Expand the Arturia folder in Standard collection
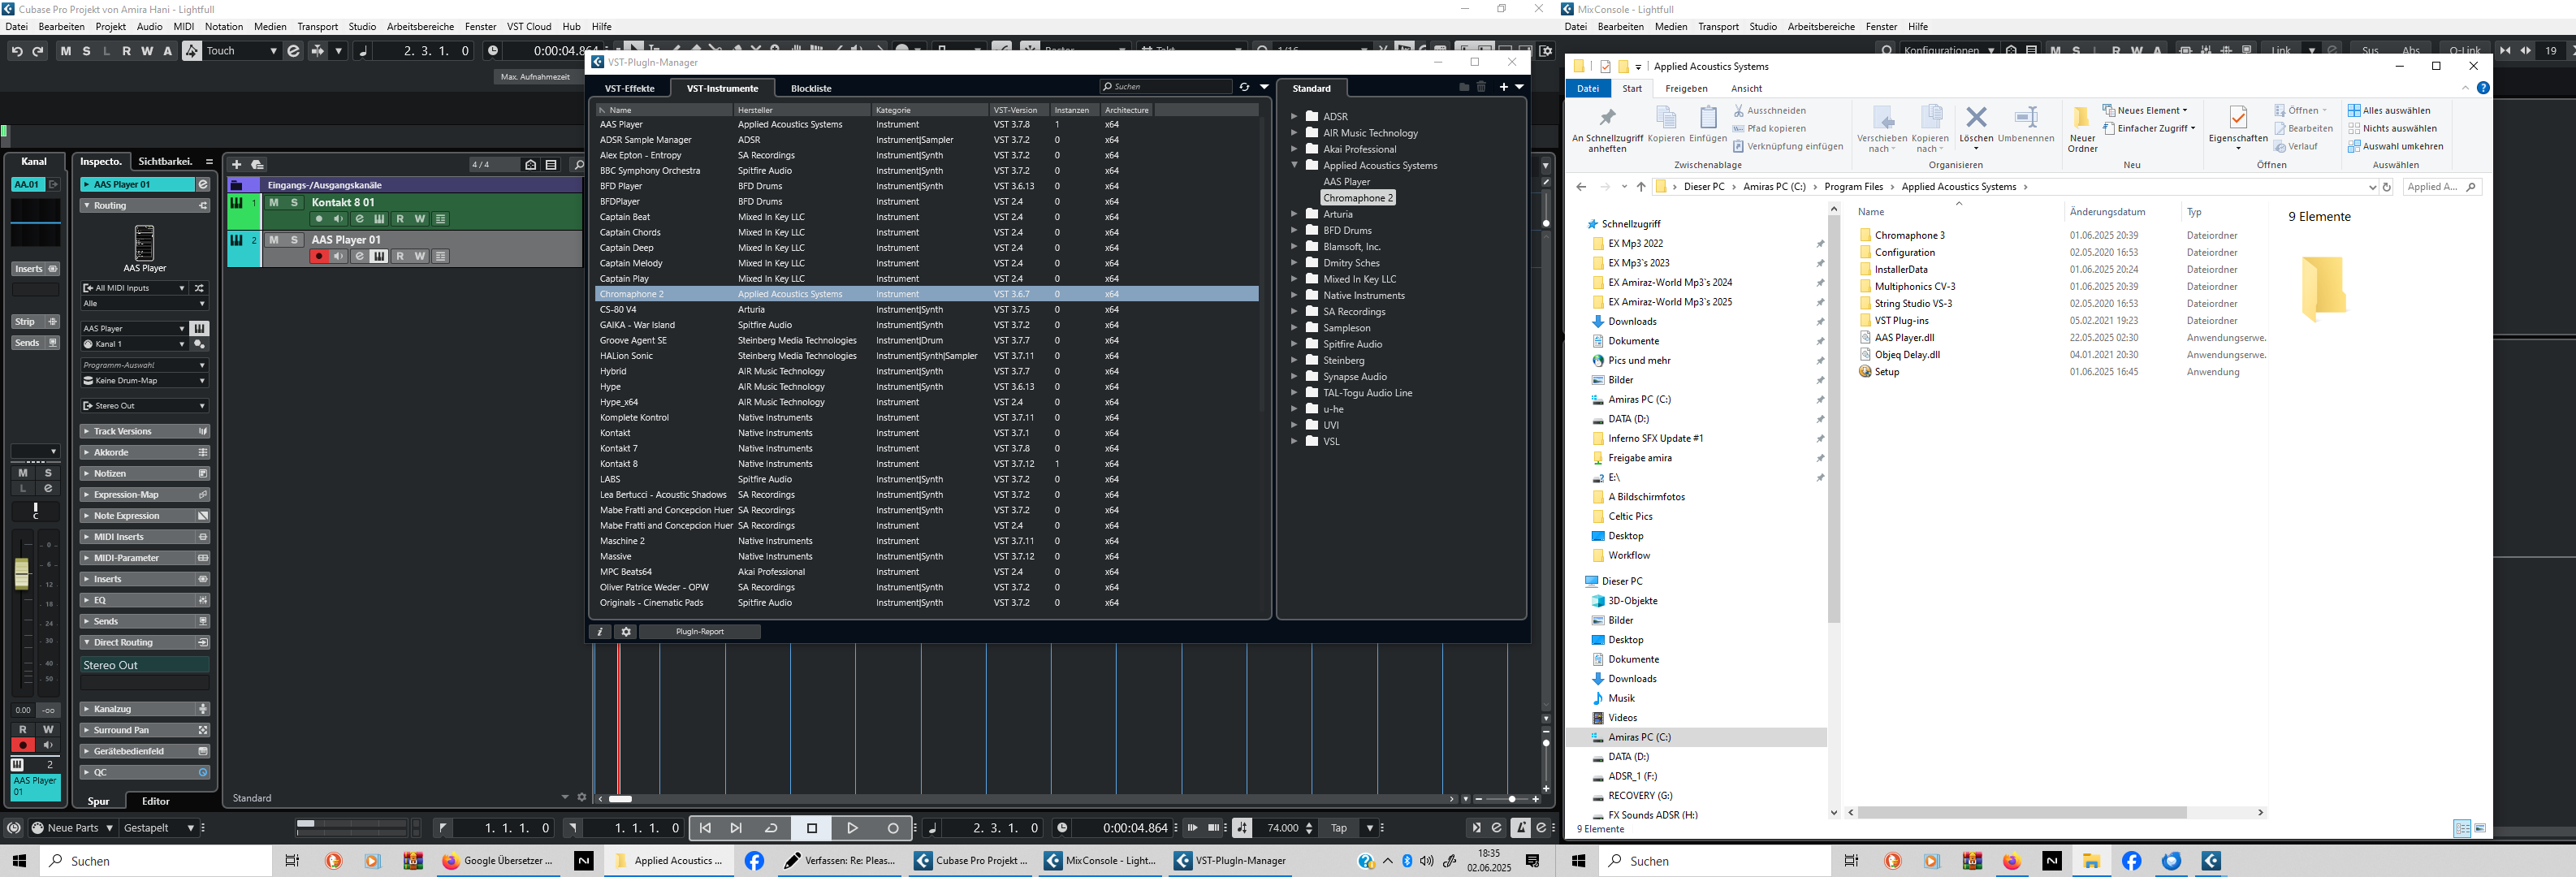Image resolution: width=2576 pixels, height=877 pixels. click(1294, 214)
